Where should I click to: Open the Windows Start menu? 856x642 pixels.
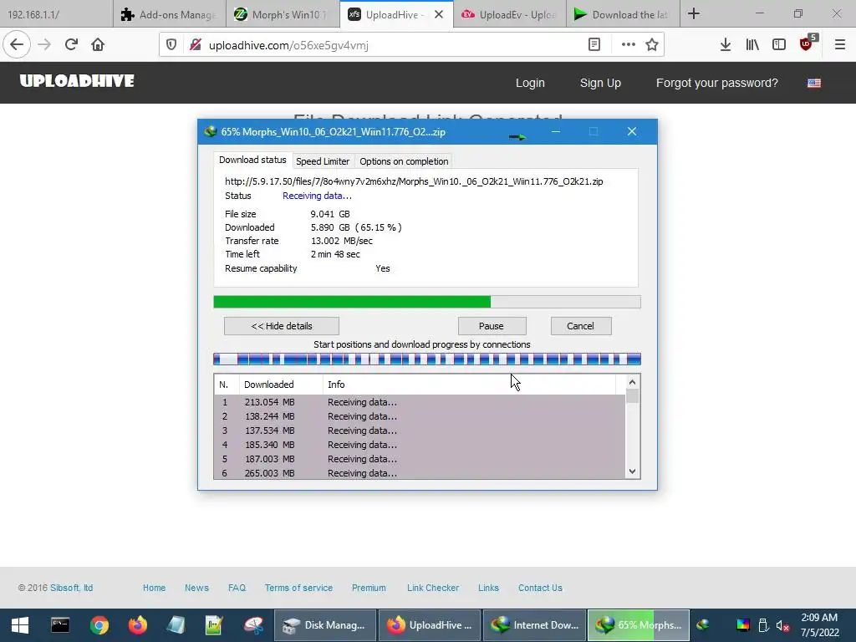click(x=20, y=625)
